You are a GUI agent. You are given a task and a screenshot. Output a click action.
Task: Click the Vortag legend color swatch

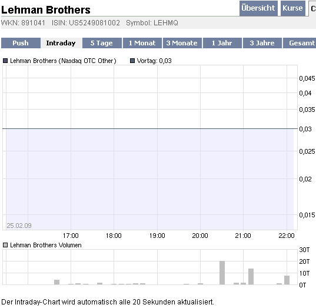(132, 61)
